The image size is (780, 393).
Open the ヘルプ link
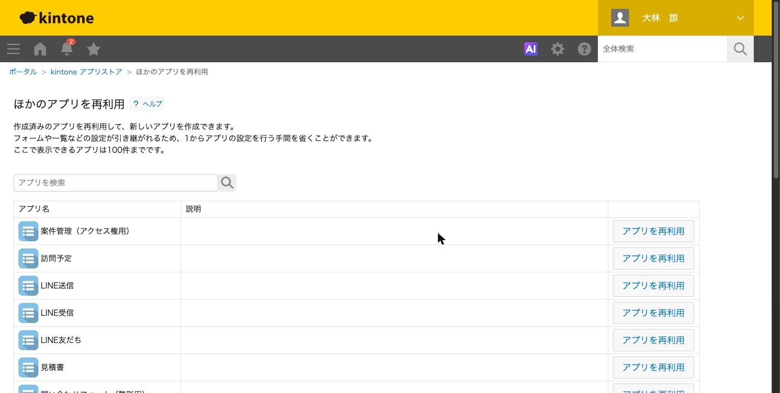tap(147, 104)
